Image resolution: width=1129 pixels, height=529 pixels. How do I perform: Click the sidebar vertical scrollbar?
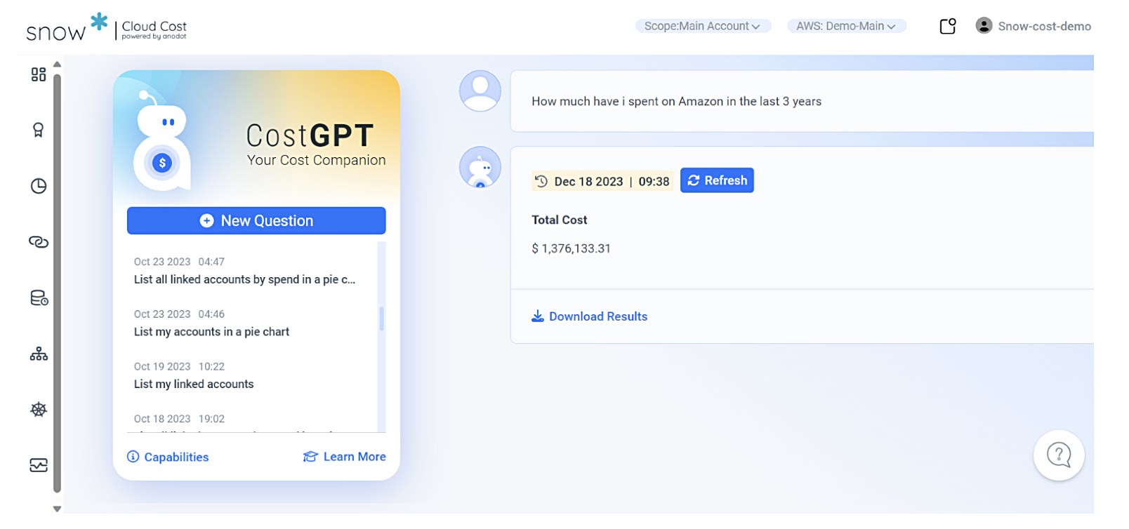(58, 284)
